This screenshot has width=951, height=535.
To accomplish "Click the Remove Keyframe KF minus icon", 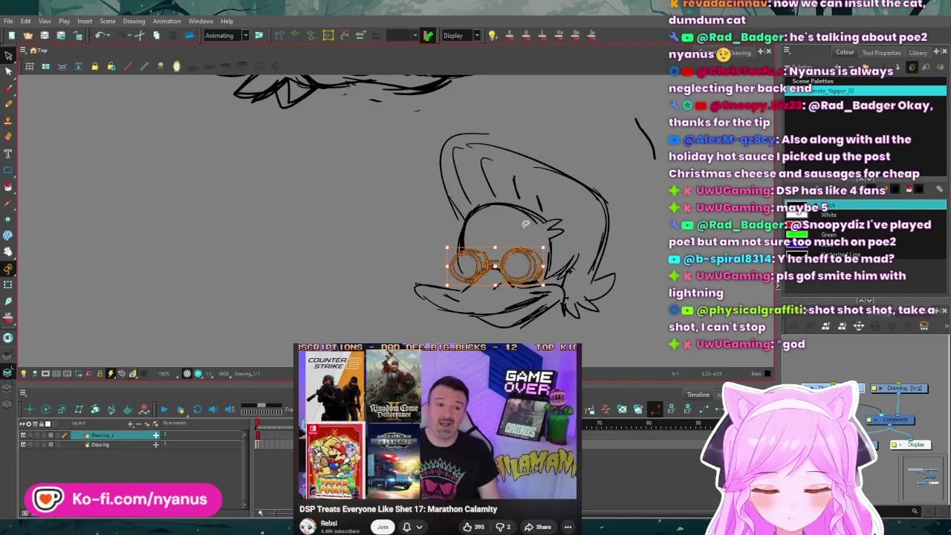I will click(688, 409).
